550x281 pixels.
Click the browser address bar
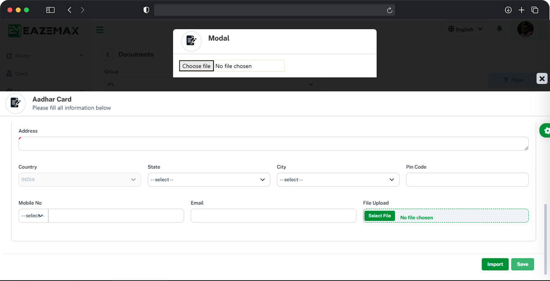275,10
